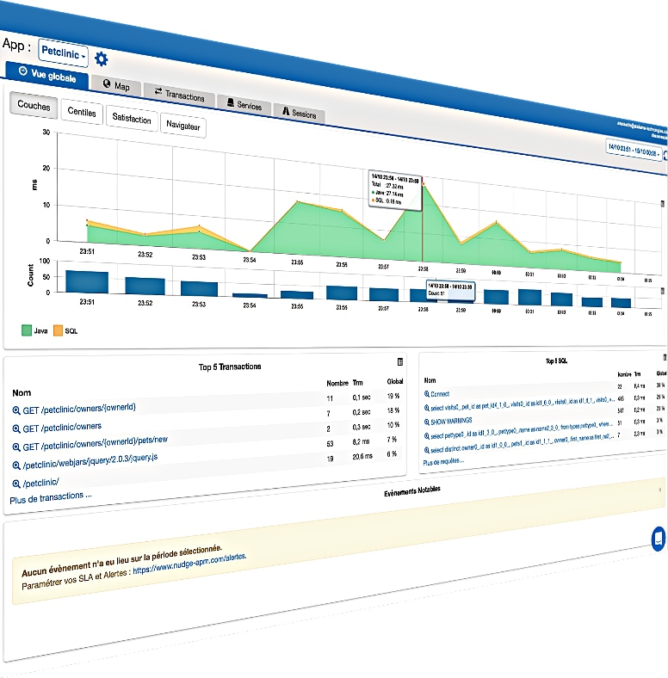Close the Evènements Notables panel
The height and width of the screenshot is (678, 668).
pyautogui.click(x=659, y=490)
